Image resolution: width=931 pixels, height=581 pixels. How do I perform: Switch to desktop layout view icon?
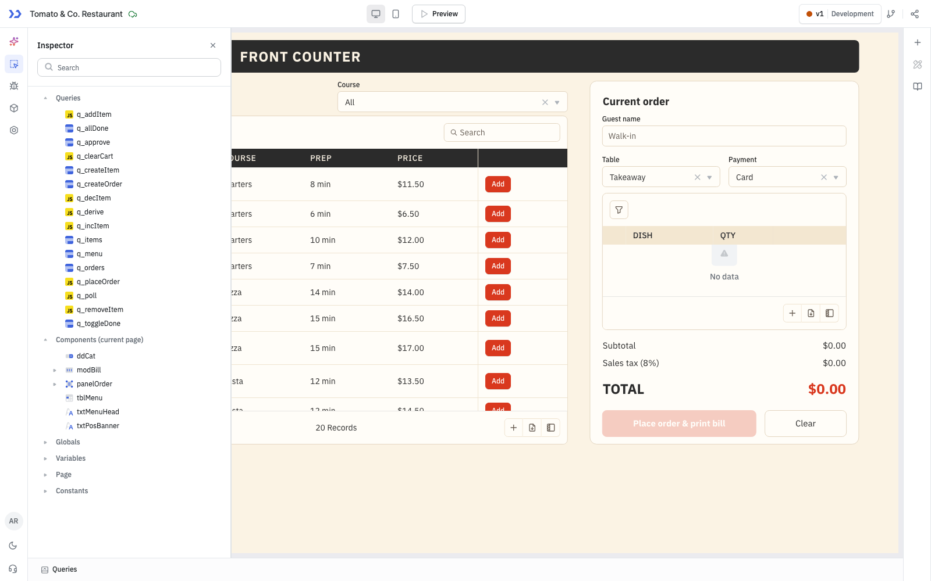376,14
